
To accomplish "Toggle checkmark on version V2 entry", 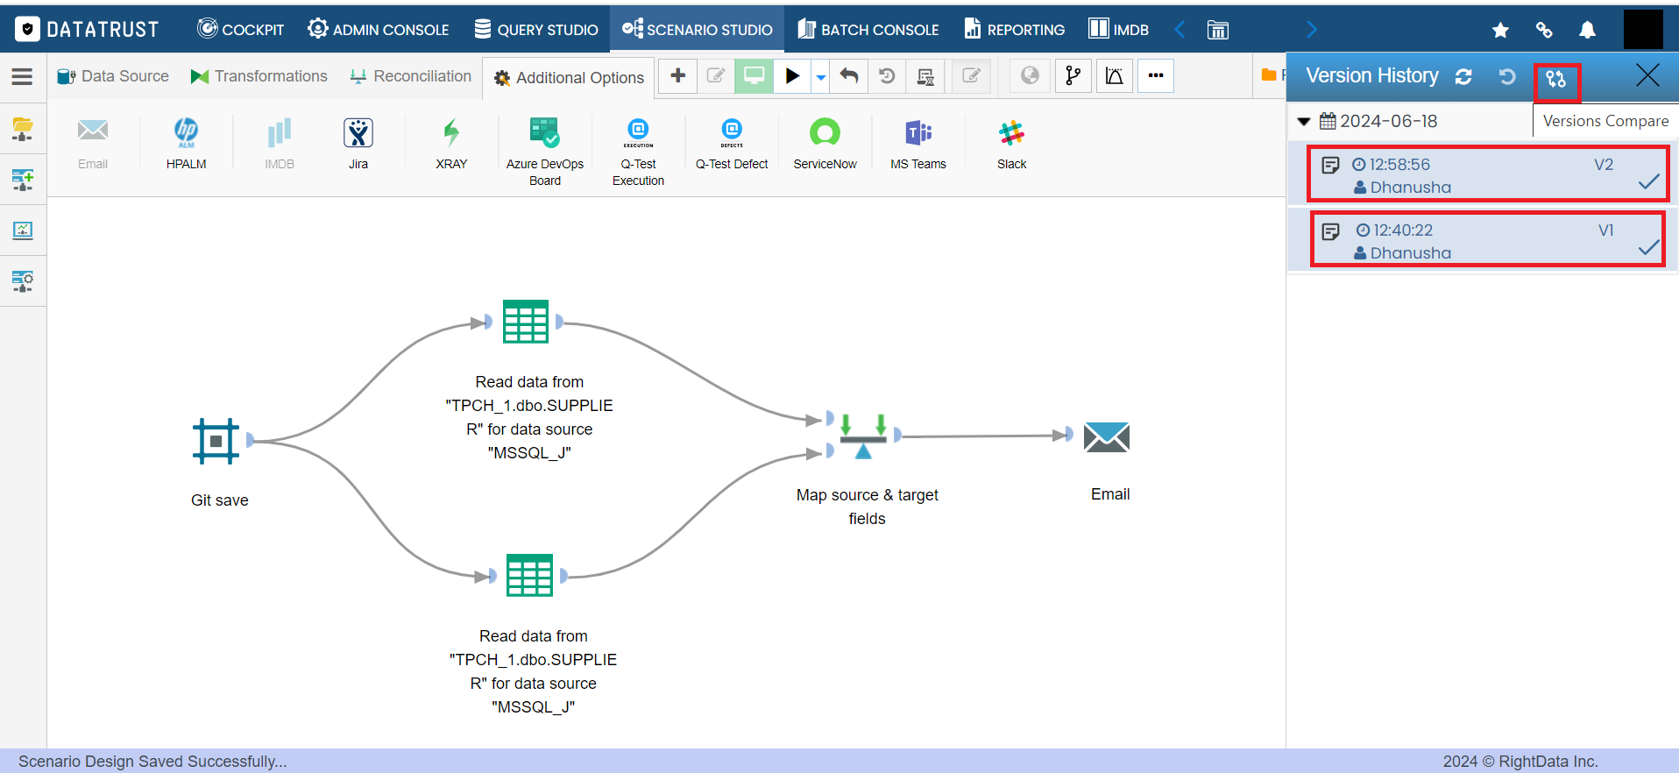I will [x=1648, y=182].
